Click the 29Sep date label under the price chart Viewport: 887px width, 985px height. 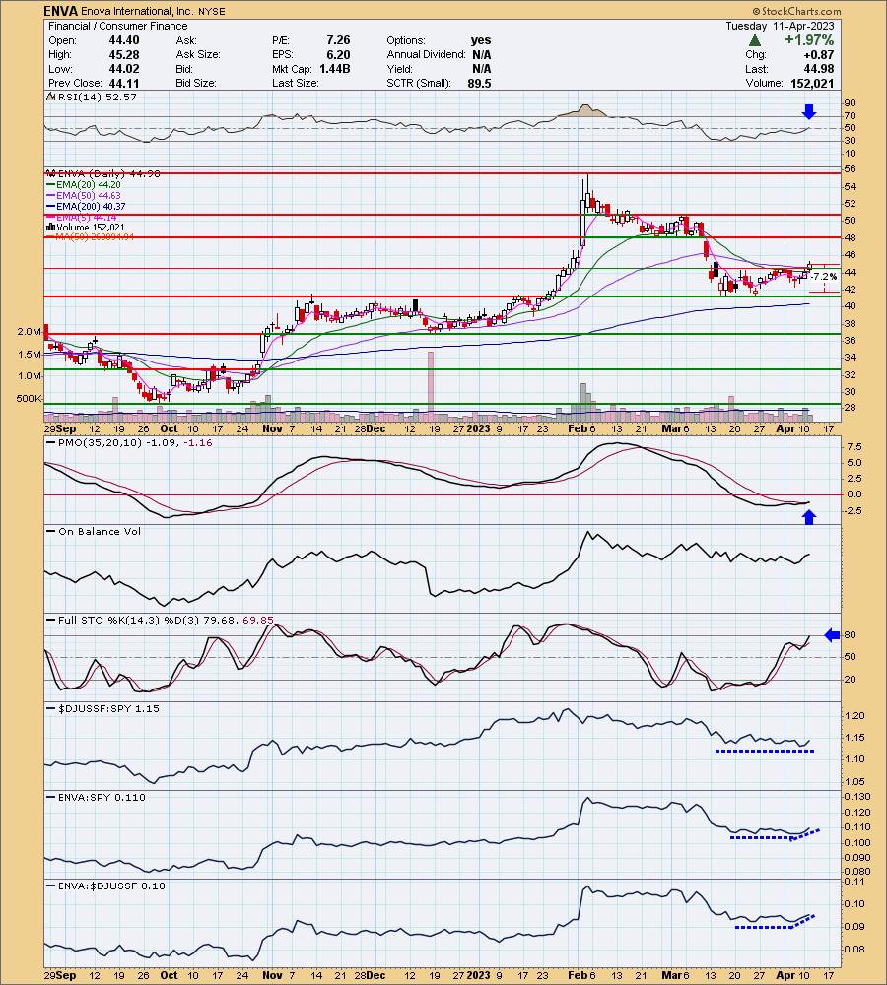click(60, 429)
